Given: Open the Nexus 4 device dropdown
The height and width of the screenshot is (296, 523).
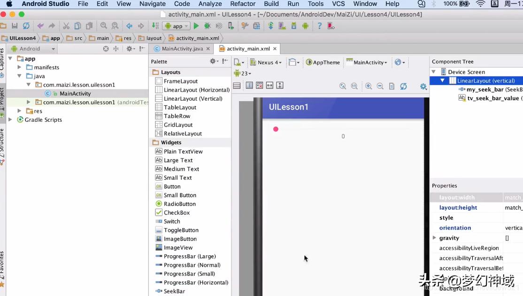Looking at the screenshot, I should coord(266,62).
